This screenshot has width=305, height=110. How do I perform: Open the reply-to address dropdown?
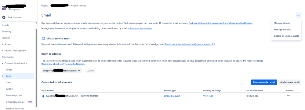click(x=62, y=71)
